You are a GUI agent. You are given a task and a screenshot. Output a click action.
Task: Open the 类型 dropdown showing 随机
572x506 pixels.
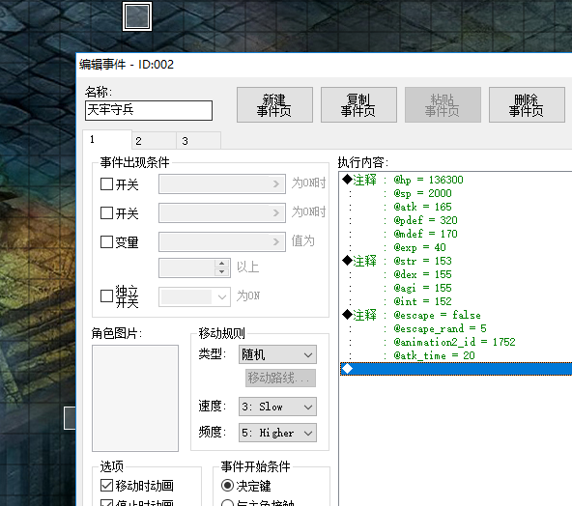pos(277,354)
